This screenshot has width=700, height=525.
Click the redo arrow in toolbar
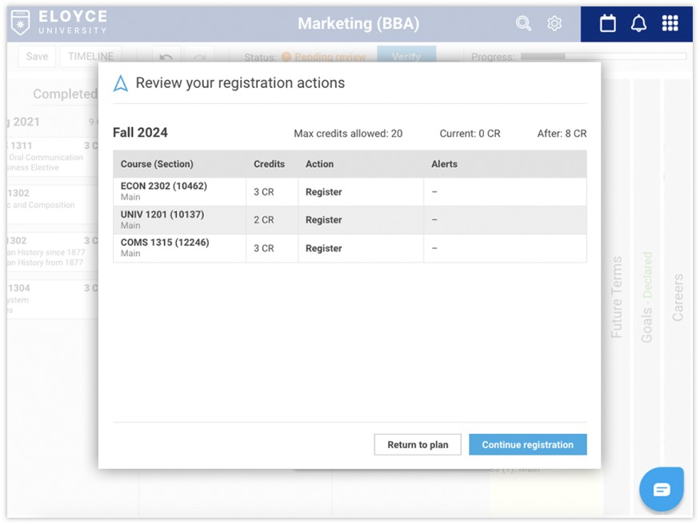(199, 57)
